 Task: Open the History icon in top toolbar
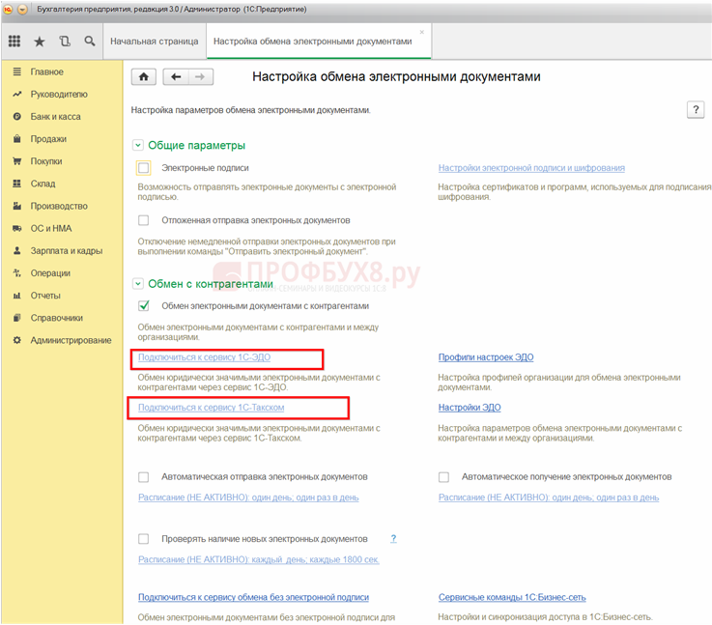click(x=65, y=42)
